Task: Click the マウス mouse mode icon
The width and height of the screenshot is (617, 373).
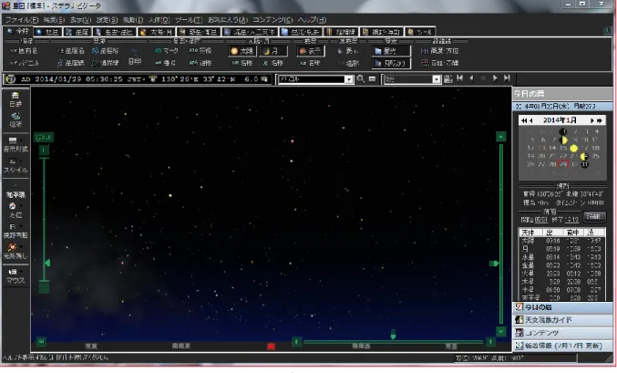Action: pos(15,276)
